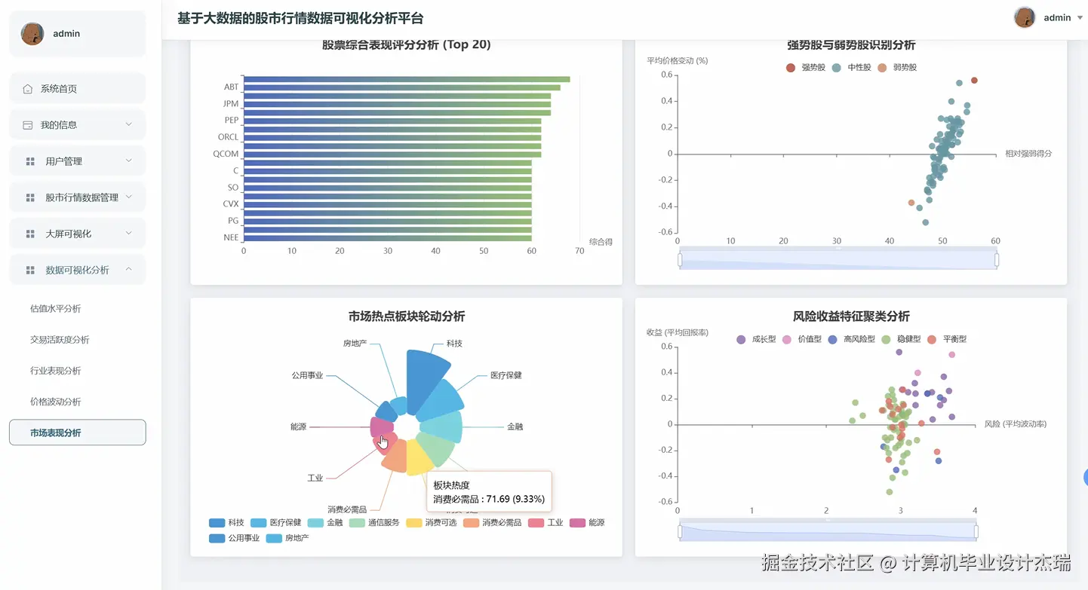Click the ORCL label on the bar chart
Viewport: 1088px width, 590px height.
pos(228,137)
